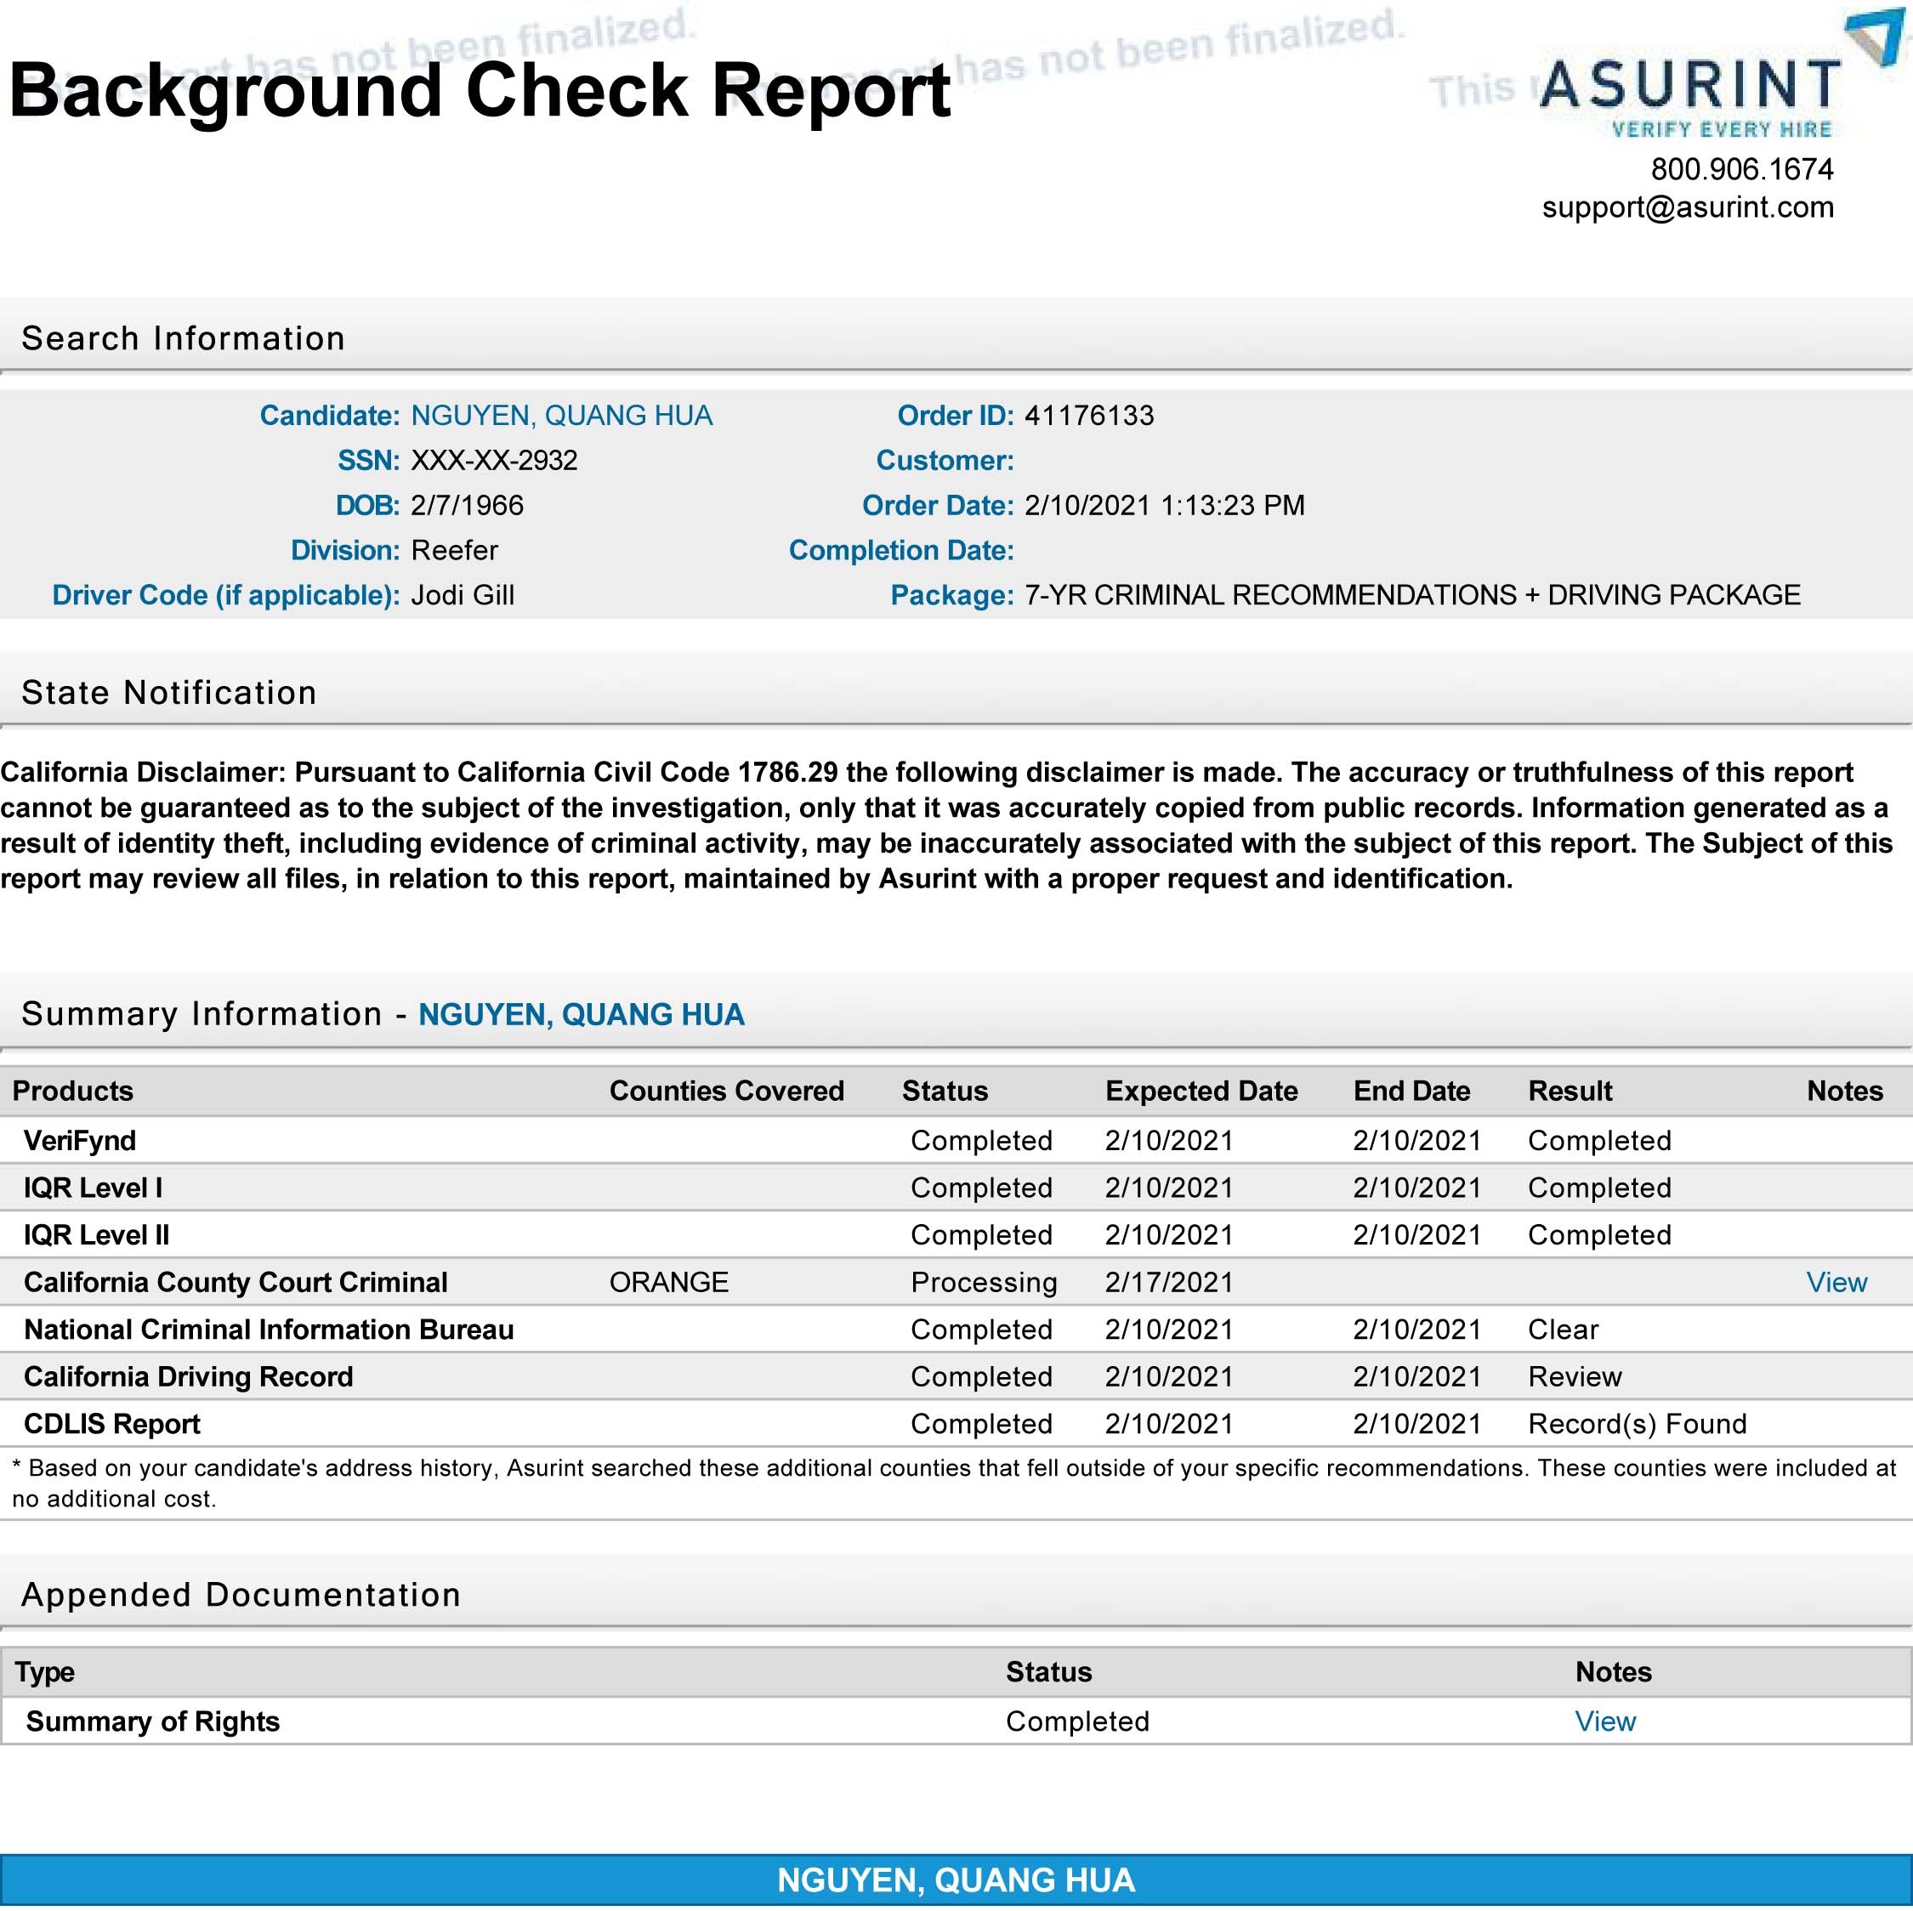
Task: Select the VeriFynd product row
Action: pyautogui.click(x=956, y=1141)
